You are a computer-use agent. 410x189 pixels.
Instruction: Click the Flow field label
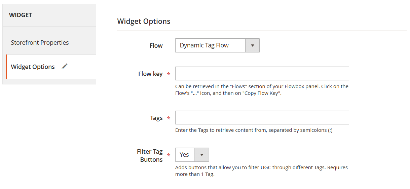point(156,46)
